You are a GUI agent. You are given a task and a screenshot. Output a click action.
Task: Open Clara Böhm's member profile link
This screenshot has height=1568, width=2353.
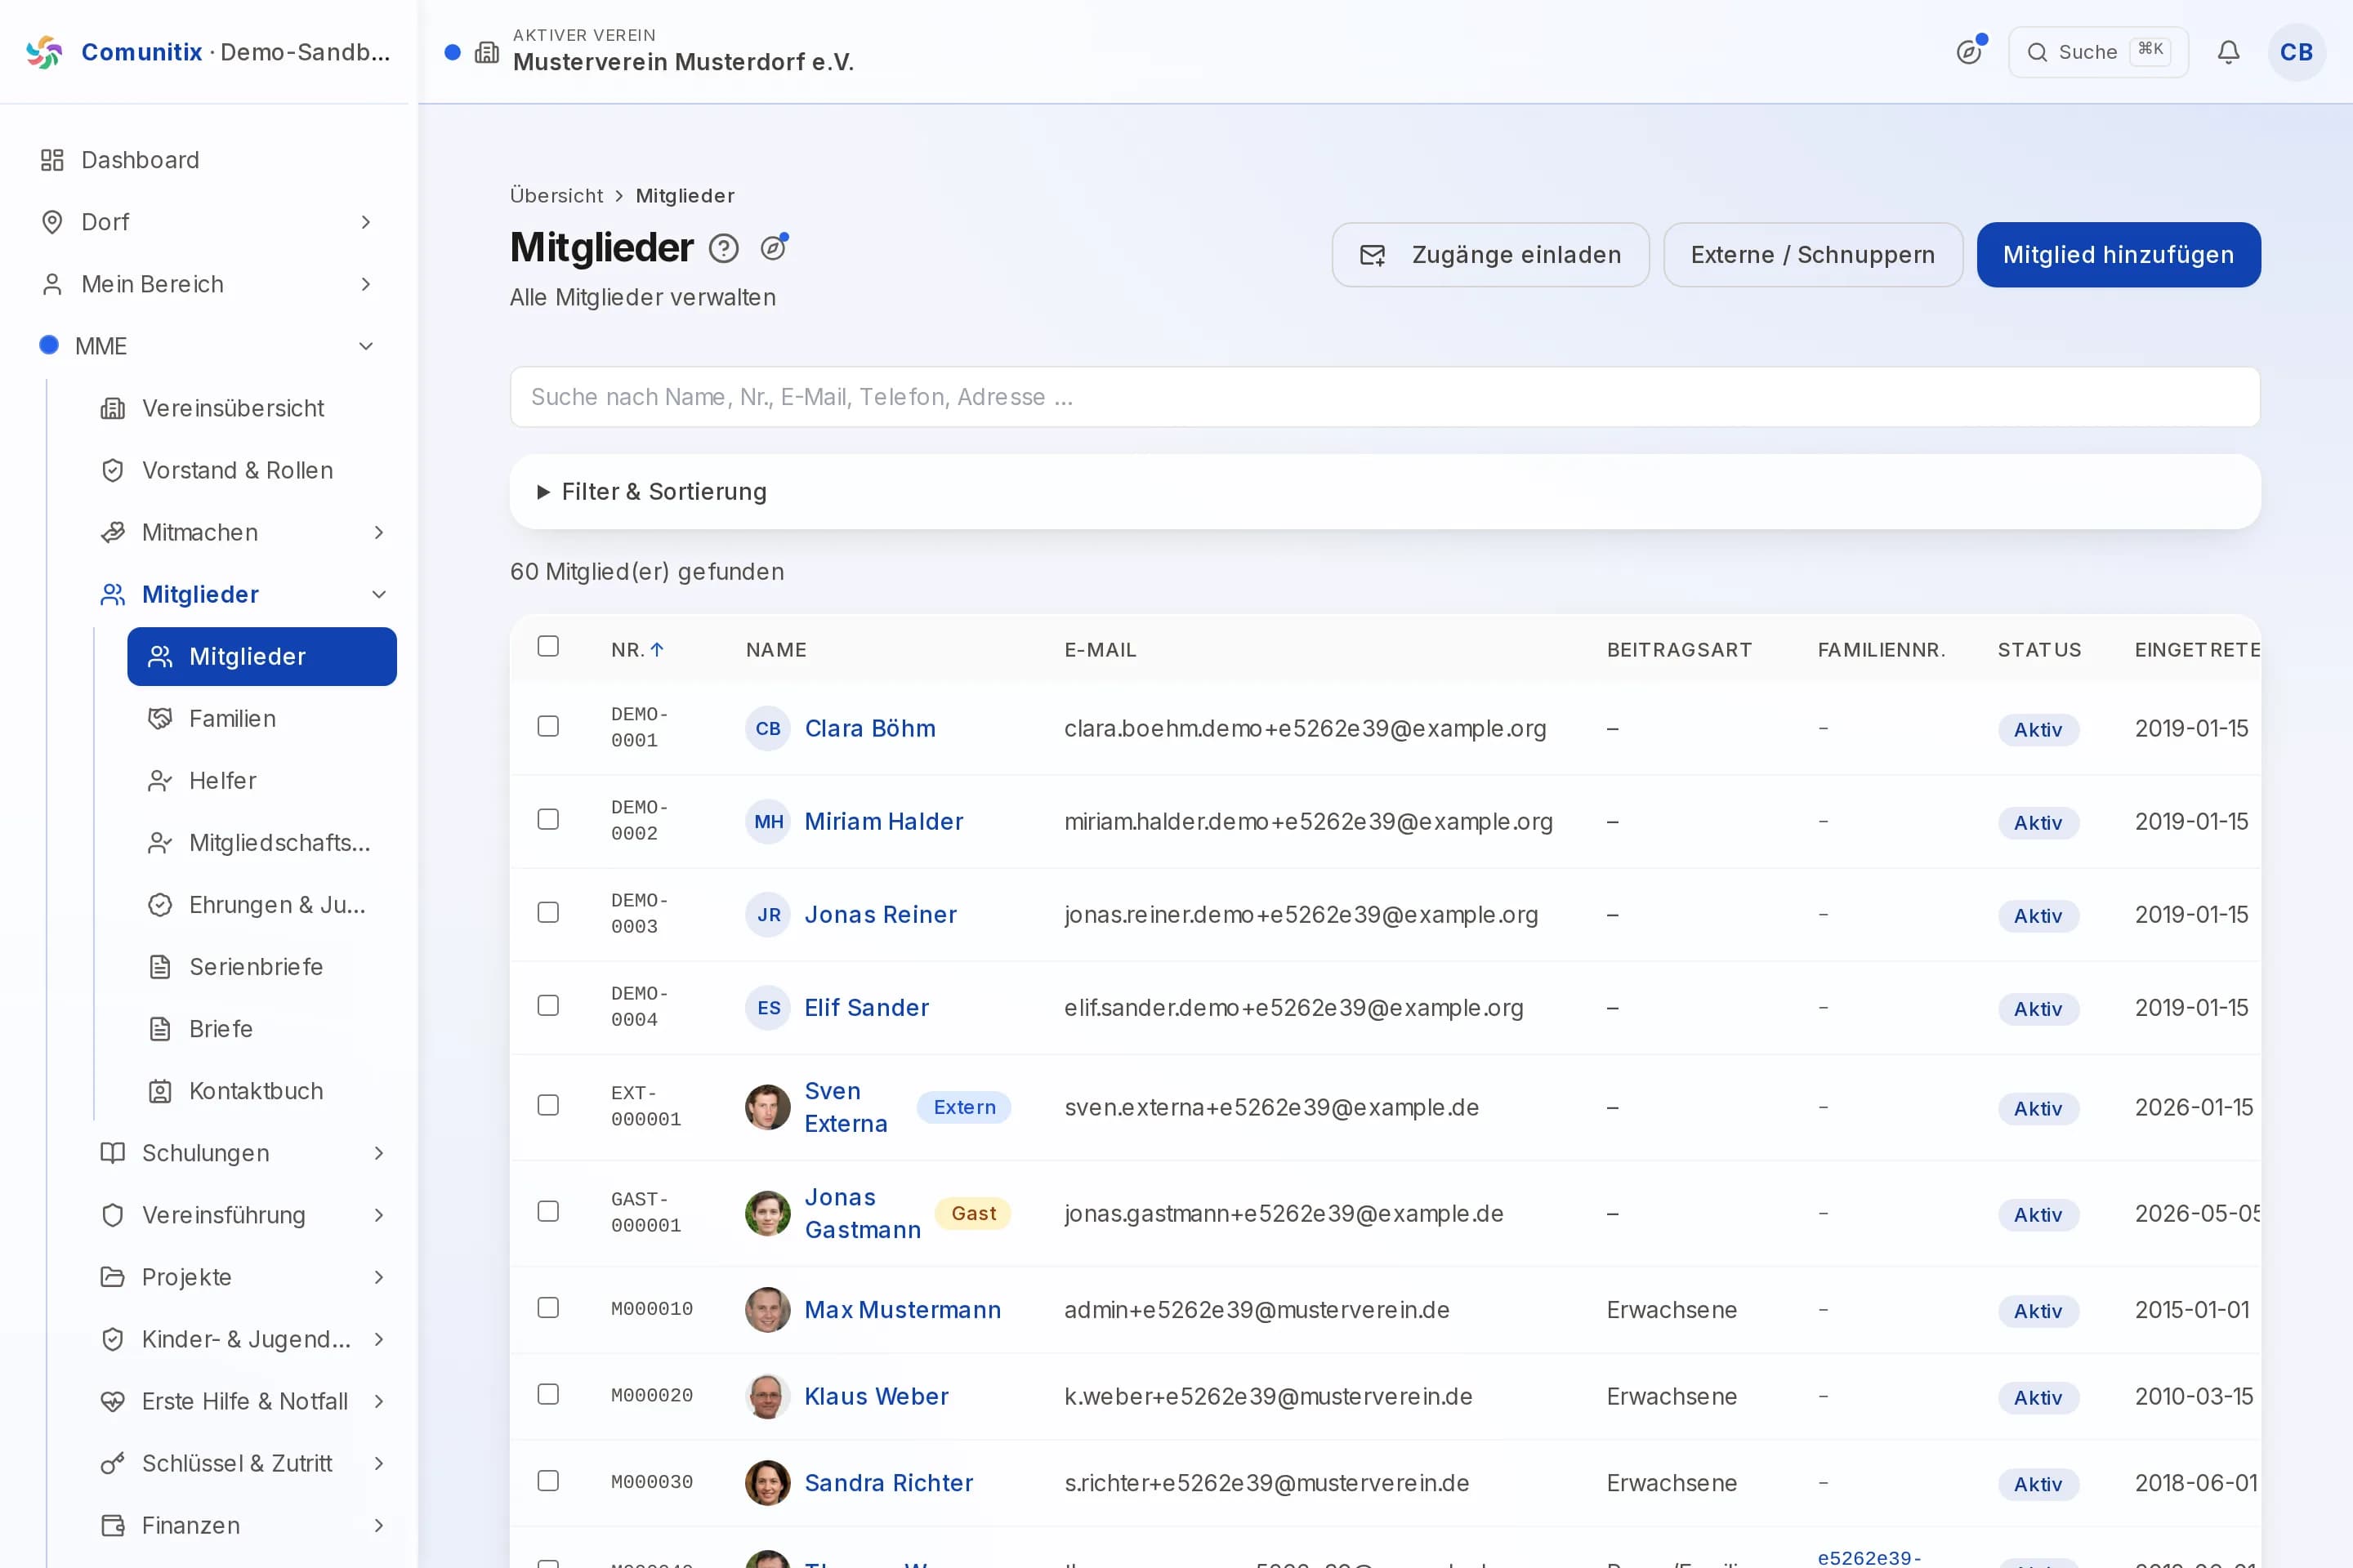pos(869,728)
